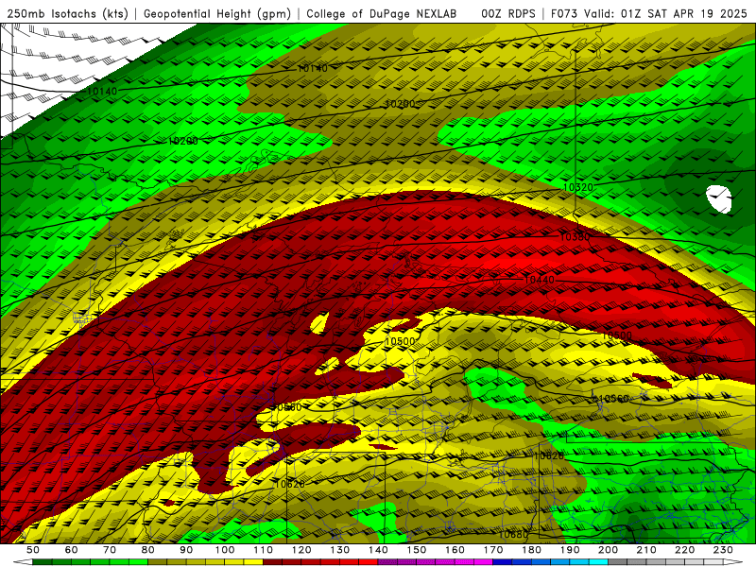Click the '90' value on the color scale
This screenshot has height=567, width=756.
(x=186, y=550)
